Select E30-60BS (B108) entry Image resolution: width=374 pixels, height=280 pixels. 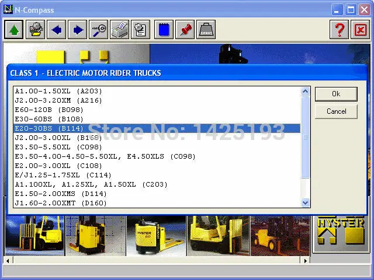click(157, 119)
